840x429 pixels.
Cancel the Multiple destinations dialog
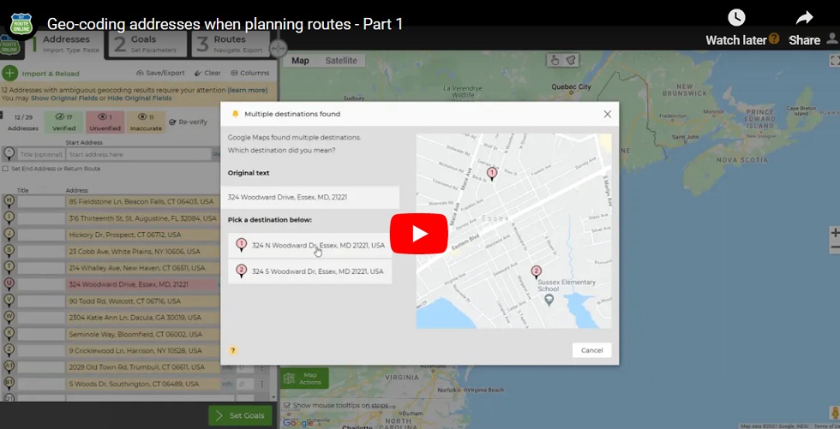[x=592, y=350]
